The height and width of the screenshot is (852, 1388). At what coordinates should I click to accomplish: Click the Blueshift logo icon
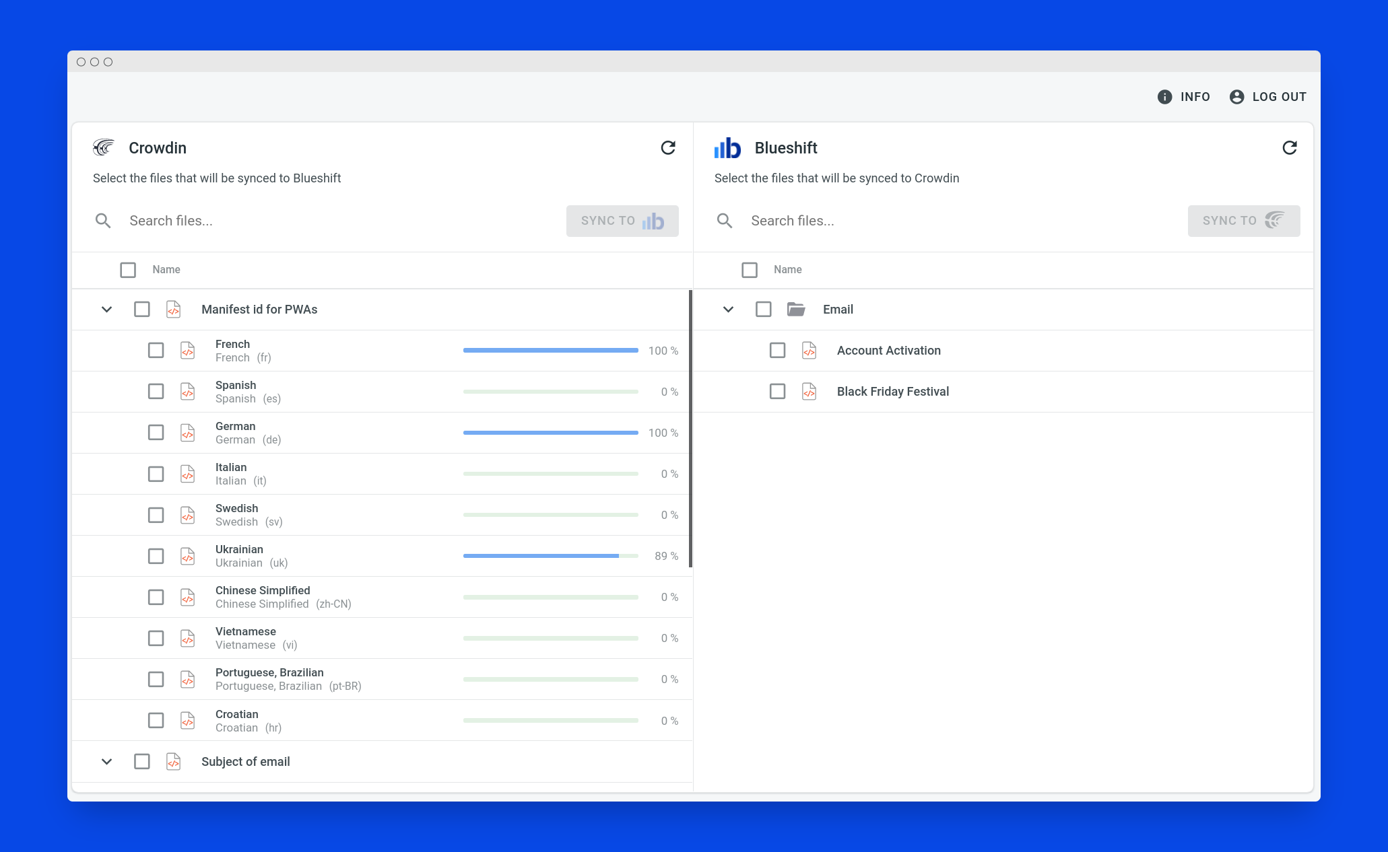click(x=727, y=148)
